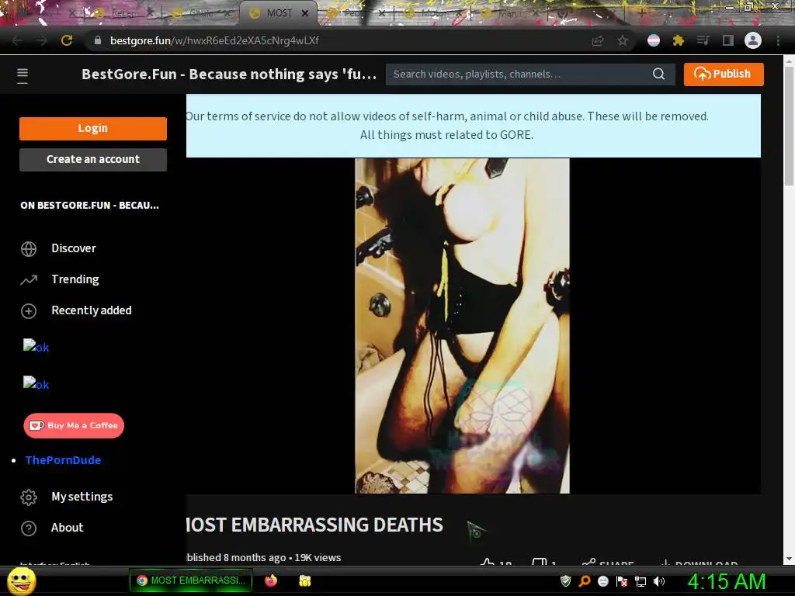Click the page vertical scrollbar thumb
The image size is (795, 596).
click(x=789, y=126)
